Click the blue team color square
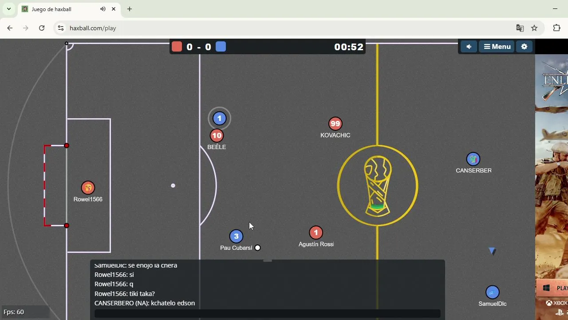568x320 pixels. (x=221, y=47)
